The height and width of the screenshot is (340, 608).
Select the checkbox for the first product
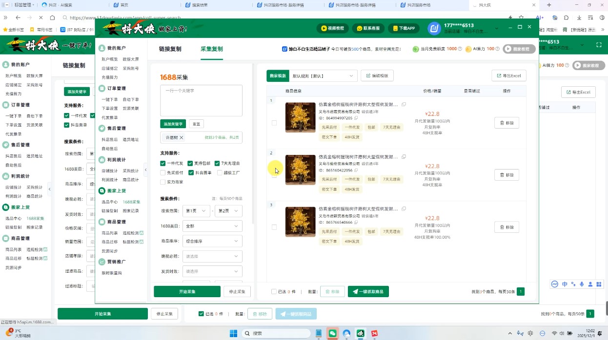274,123
